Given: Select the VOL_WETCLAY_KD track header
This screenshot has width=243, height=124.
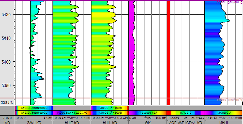Looking at the screenshot, I should click(186, 123).
